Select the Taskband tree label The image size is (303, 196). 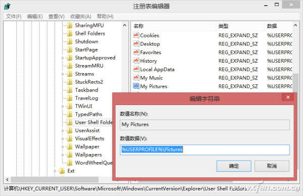(86, 90)
